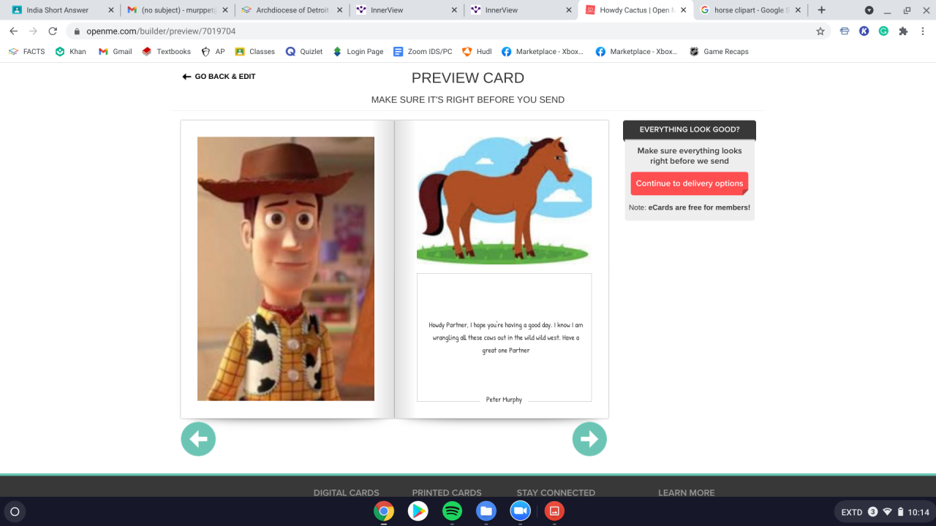Open the Grammarly extension
The height and width of the screenshot is (526, 936).
click(x=883, y=31)
